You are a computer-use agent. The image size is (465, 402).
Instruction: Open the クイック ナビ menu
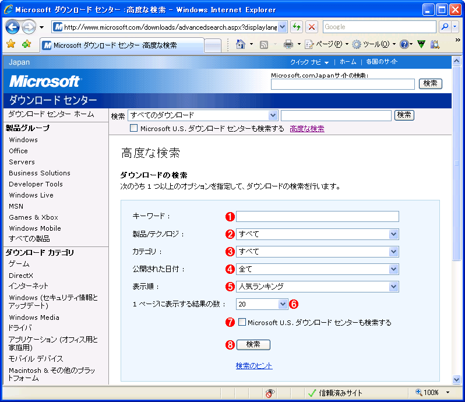tap(309, 62)
